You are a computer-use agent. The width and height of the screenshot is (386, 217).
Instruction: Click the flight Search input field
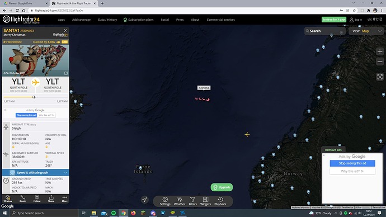[325, 31]
